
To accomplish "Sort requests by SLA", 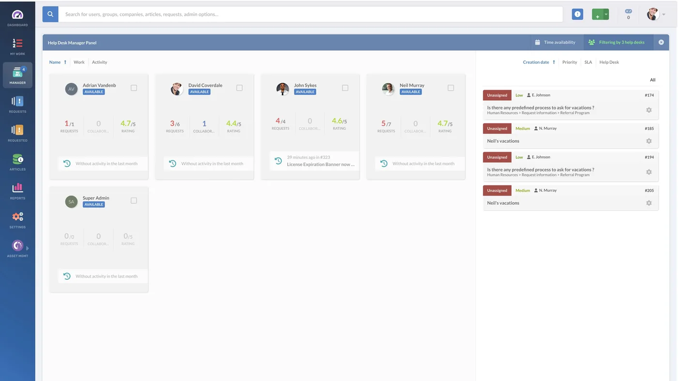I will click(588, 62).
